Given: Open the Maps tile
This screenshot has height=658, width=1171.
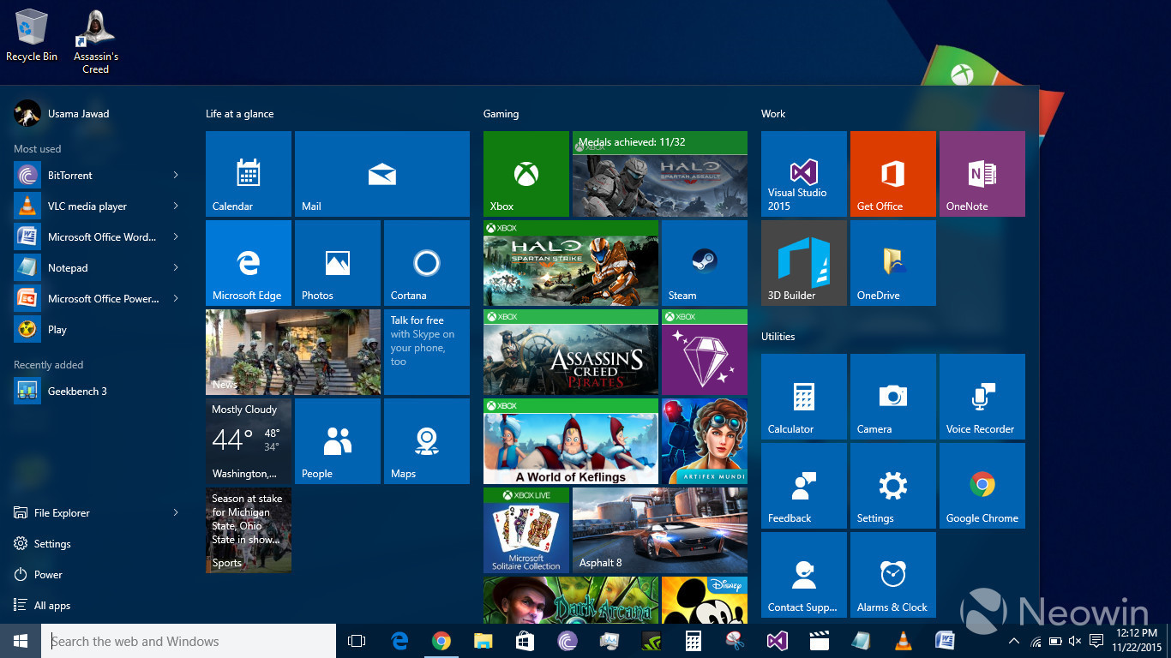Looking at the screenshot, I should click(x=427, y=441).
